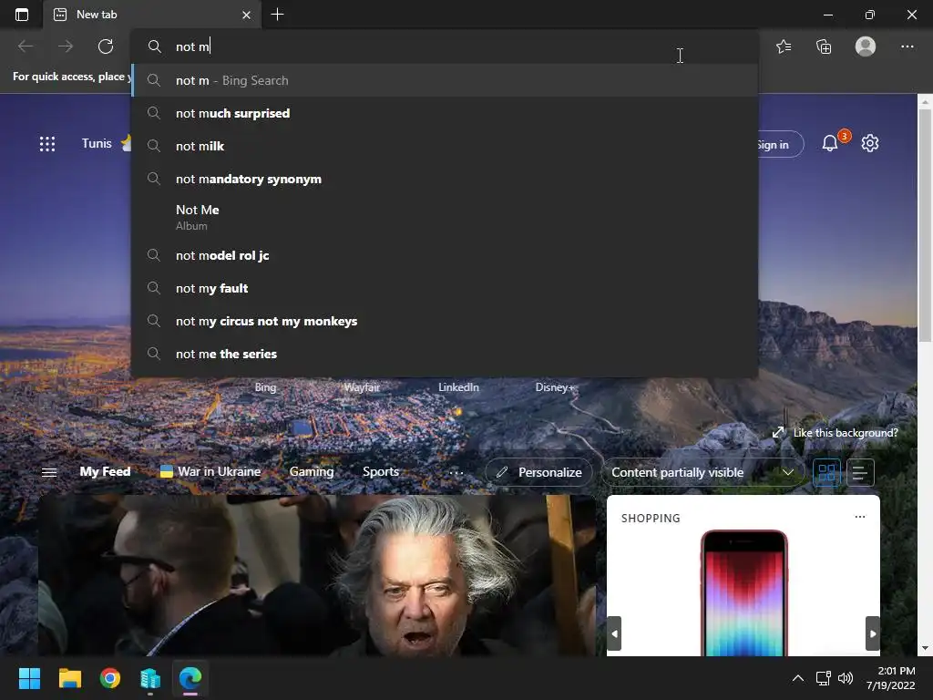Open the Favorites star icon
933x700 pixels.
[x=784, y=46]
